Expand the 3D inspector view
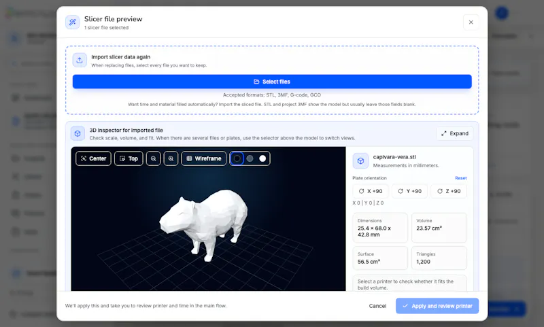Image resolution: width=544 pixels, height=327 pixels. click(454, 133)
